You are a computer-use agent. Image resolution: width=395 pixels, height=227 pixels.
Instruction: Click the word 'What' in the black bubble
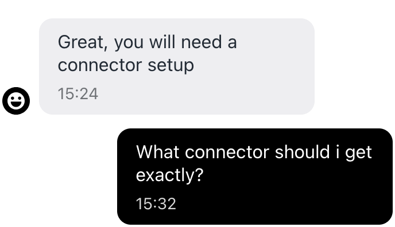[x=158, y=152]
